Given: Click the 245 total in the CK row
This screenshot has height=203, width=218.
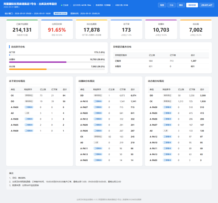Looking at the screenshot, I should (133, 136).
